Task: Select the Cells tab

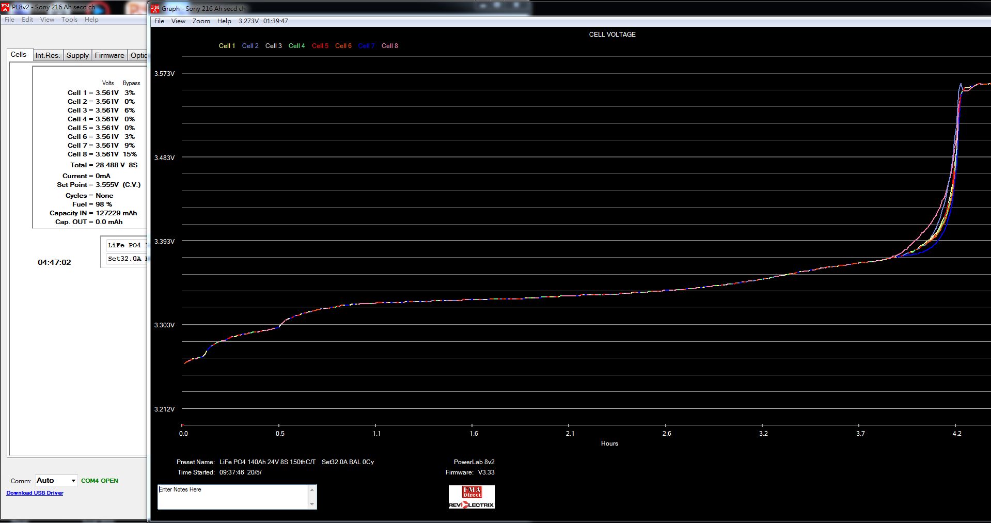Action: [19, 54]
